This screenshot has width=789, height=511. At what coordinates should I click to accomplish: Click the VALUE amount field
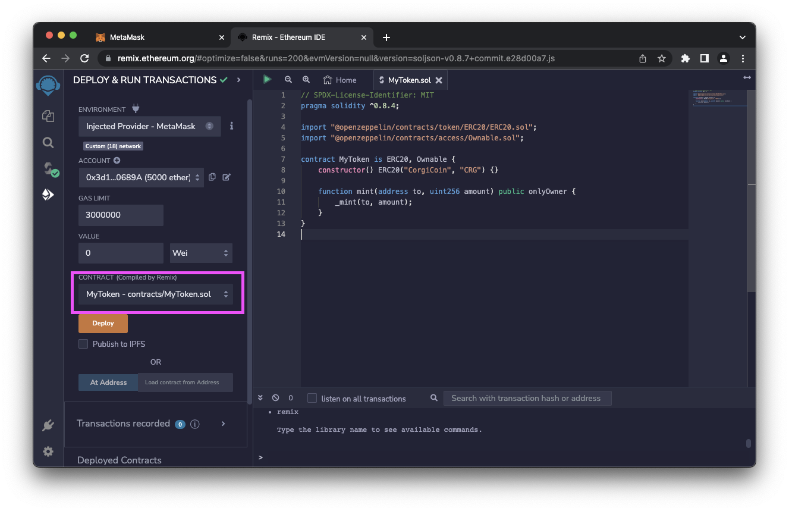121,253
